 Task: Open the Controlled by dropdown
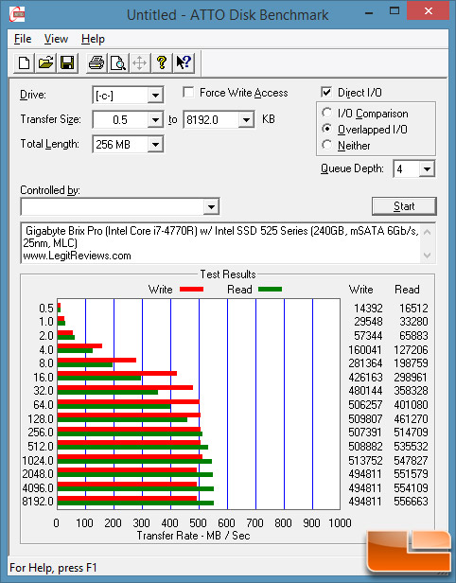tap(211, 206)
